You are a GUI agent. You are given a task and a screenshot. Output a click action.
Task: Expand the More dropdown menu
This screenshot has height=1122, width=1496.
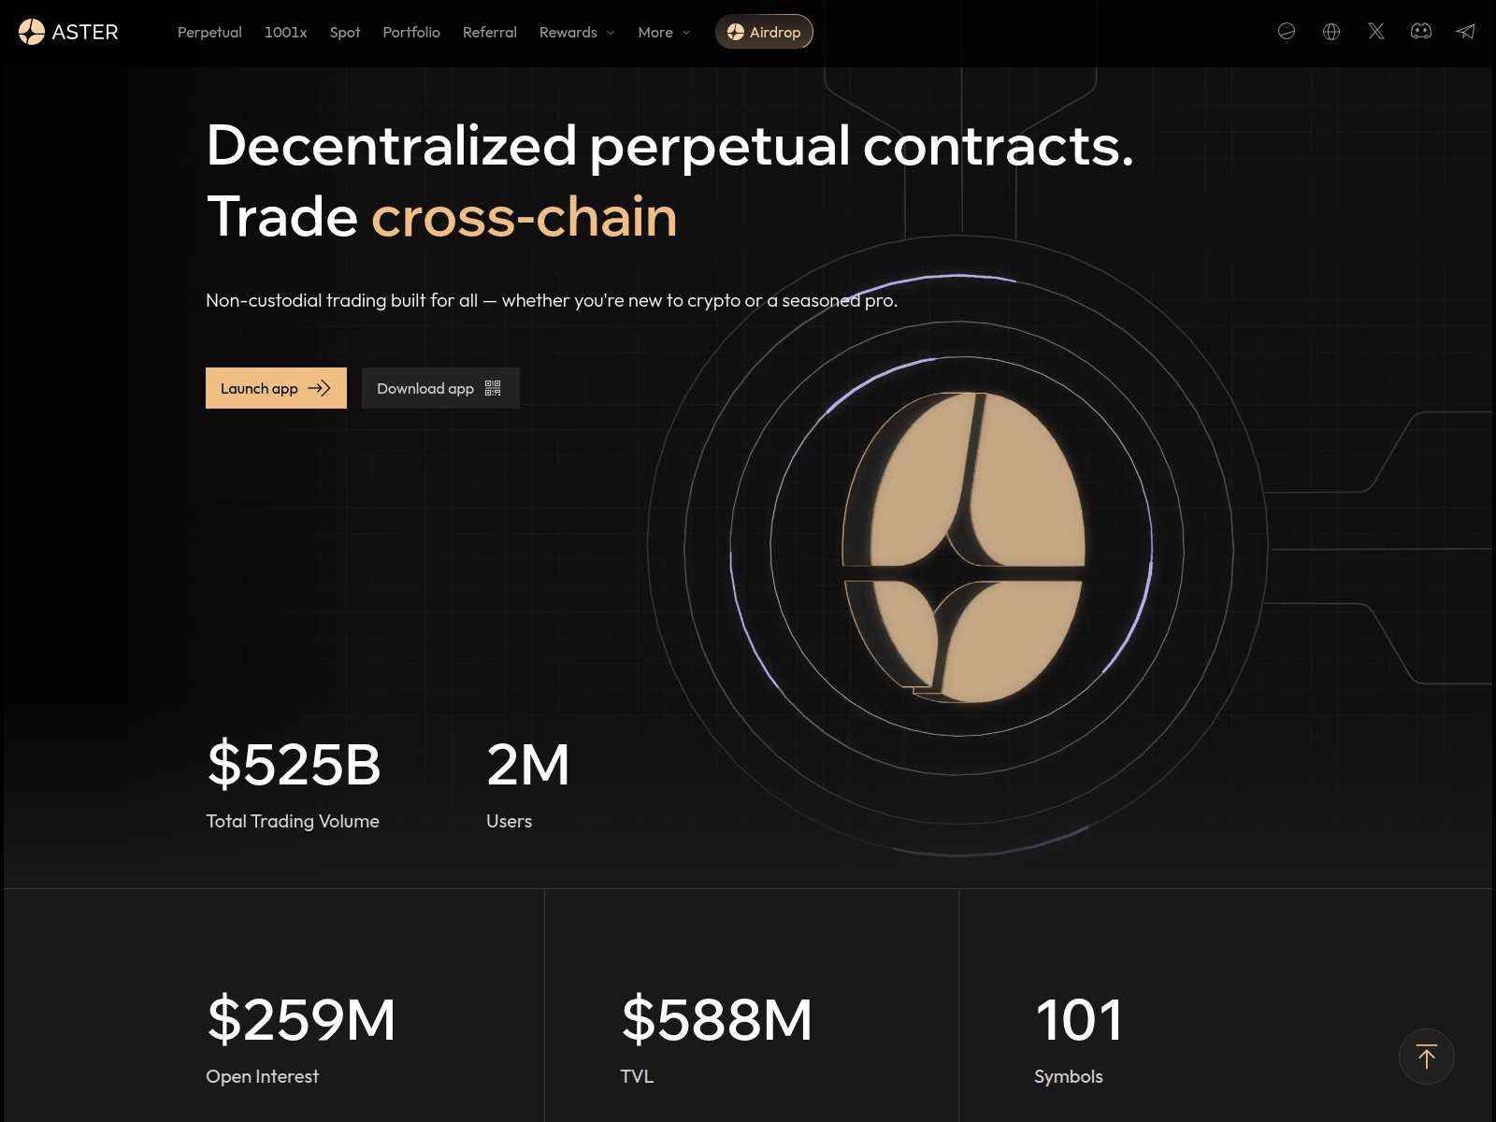pos(664,32)
